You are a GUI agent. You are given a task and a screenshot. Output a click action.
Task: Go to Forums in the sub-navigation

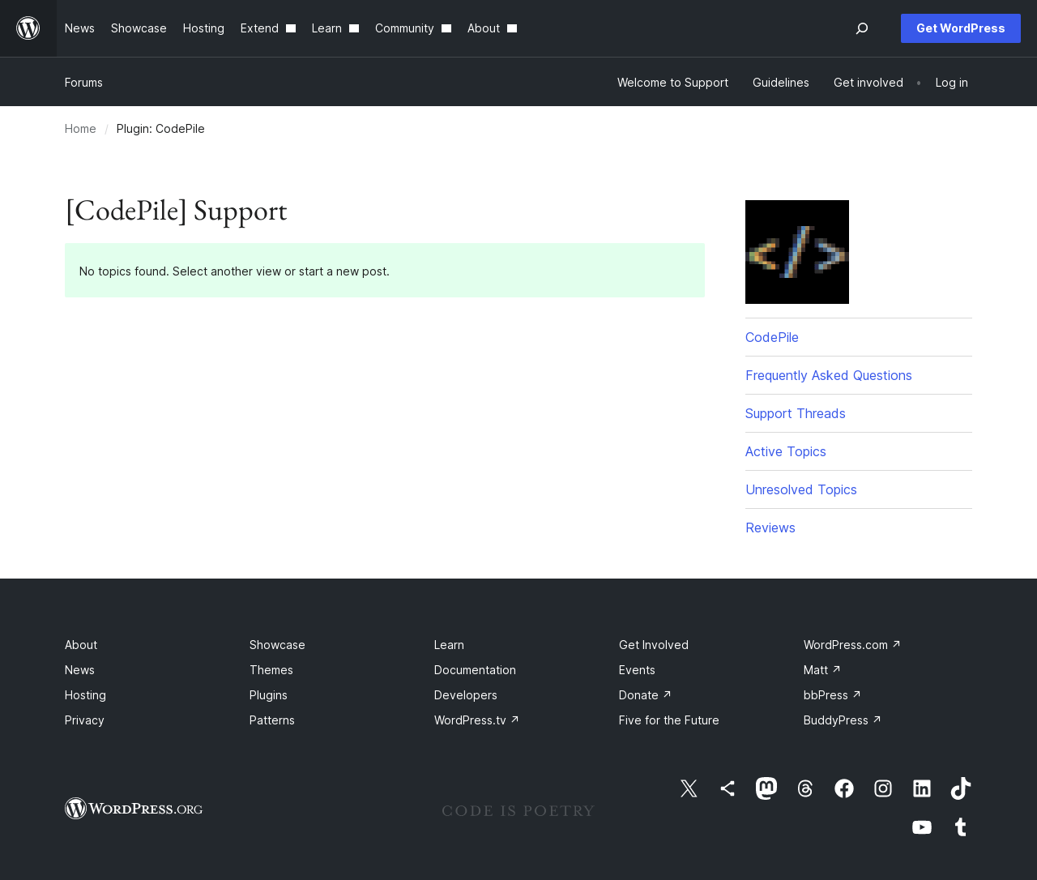[83, 83]
